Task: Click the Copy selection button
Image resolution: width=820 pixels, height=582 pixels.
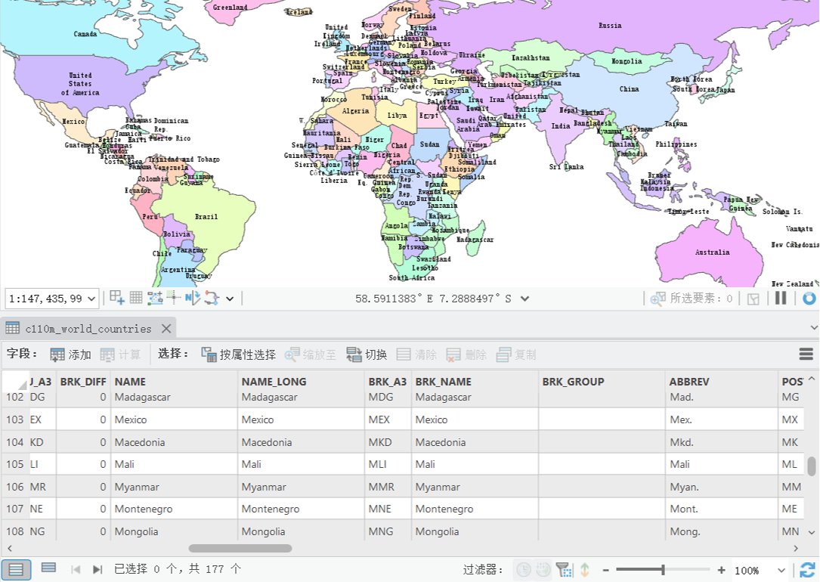Action: pos(516,354)
